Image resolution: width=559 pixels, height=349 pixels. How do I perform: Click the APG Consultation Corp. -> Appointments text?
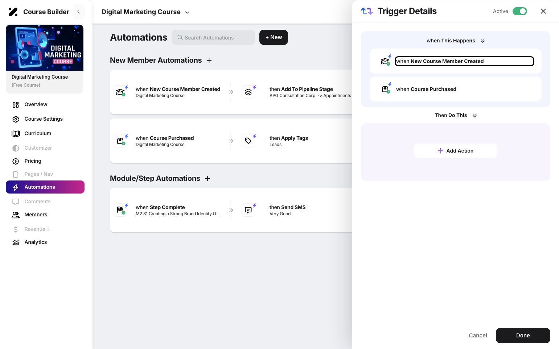(310, 96)
